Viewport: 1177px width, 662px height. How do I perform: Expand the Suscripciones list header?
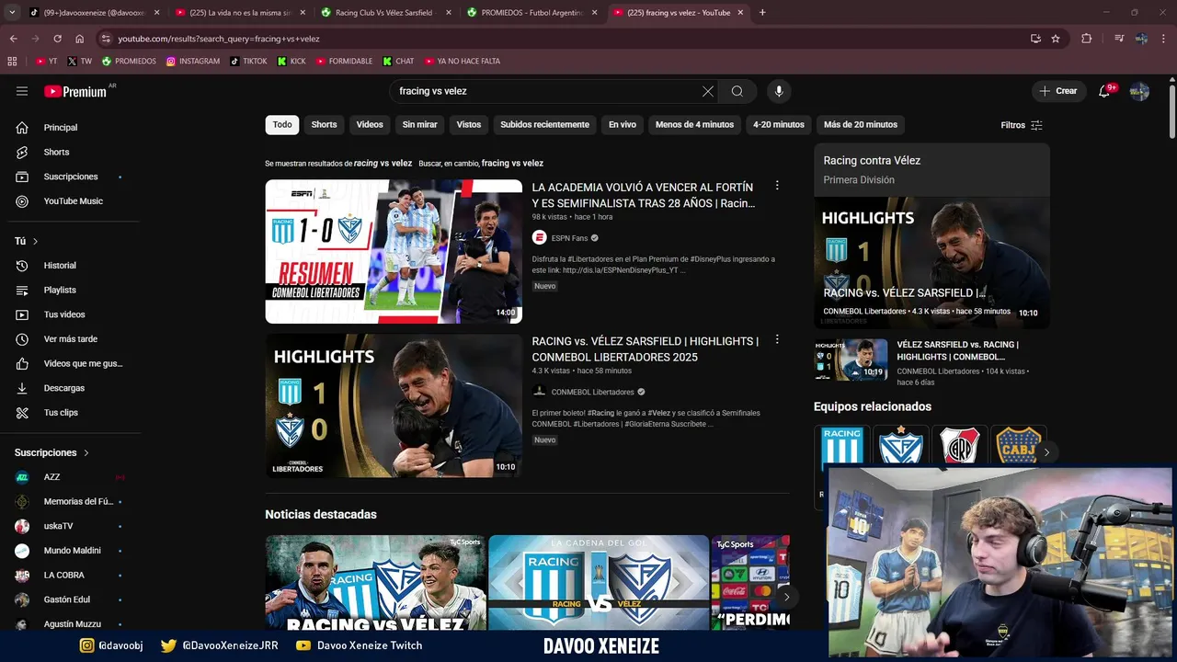coord(51,452)
